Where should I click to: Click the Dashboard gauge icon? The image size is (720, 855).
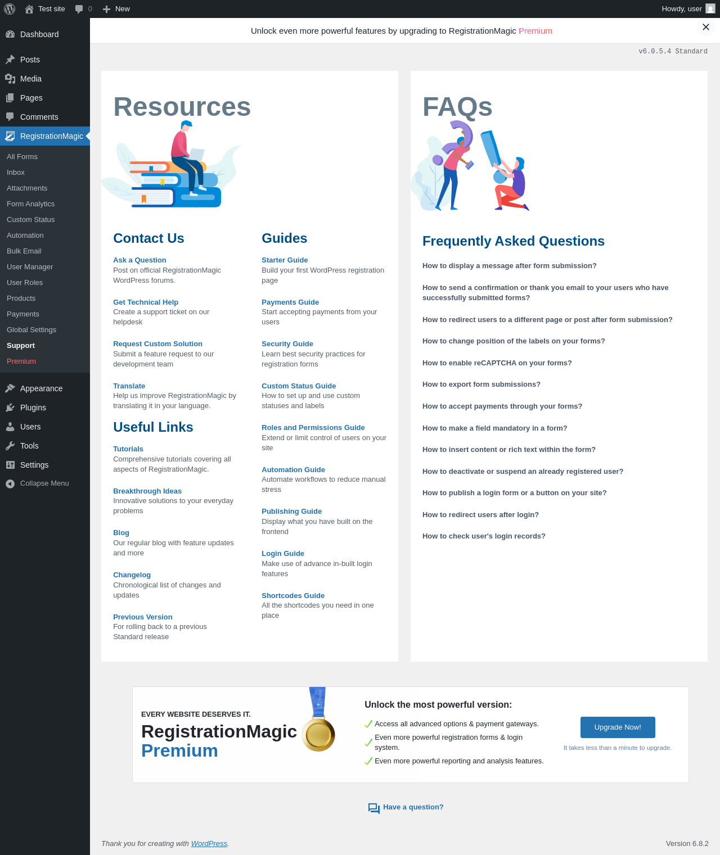point(10,34)
